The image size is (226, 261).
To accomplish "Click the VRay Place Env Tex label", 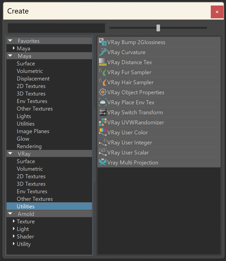I will 131,102.
